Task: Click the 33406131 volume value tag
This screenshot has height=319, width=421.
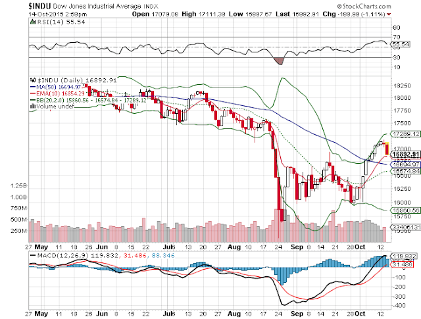Action: (x=406, y=227)
